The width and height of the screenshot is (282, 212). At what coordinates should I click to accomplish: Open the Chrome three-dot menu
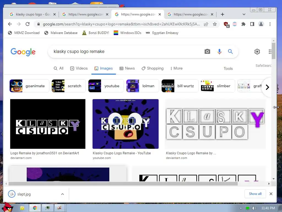pos(270,24)
